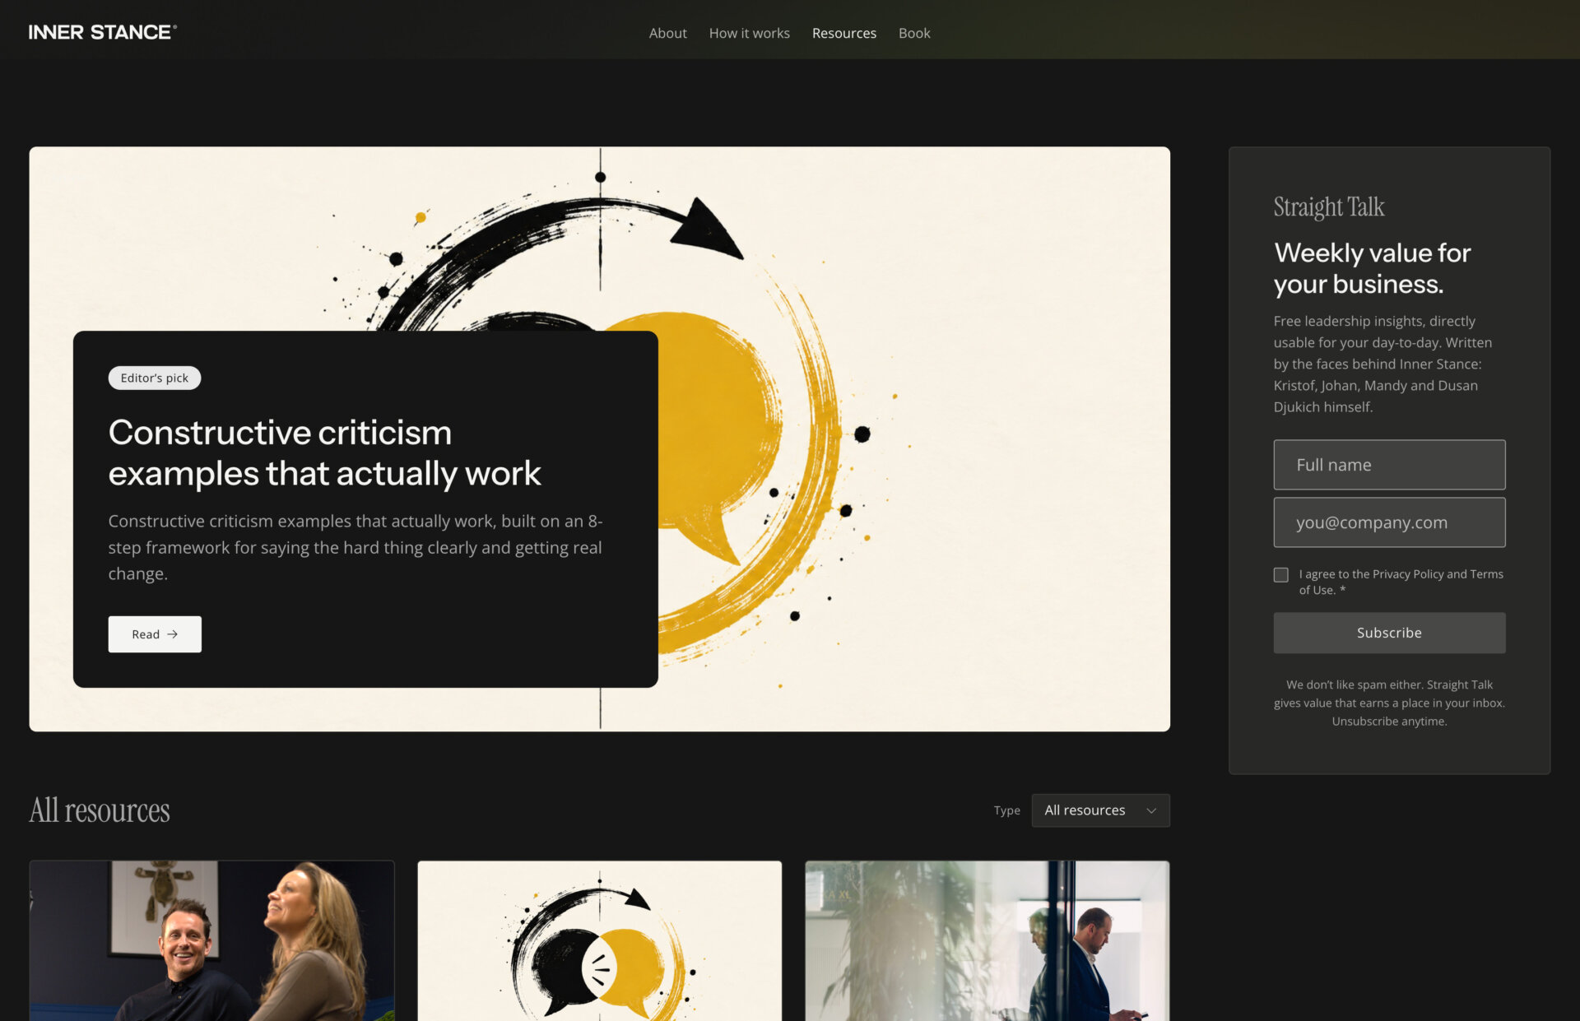Check the Privacy Policy agreement checkbox
This screenshot has width=1580, height=1021.
click(x=1280, y=575)
